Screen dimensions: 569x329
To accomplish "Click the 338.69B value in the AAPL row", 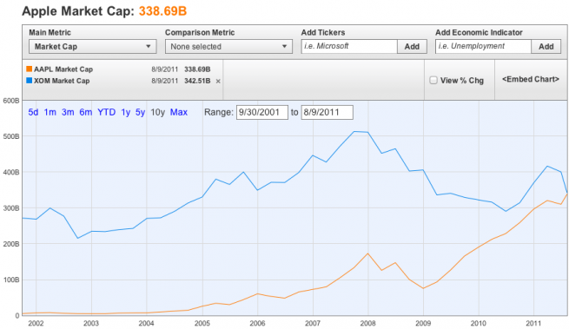I will [197, 69].
